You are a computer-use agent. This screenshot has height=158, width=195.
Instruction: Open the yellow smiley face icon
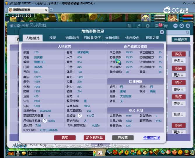[x=180, y=152]
